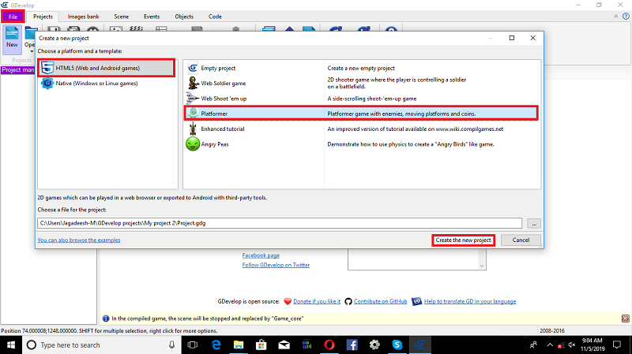Cancel the Create a new project dialog
This screenshot has height=354, width=632.
tap(521, 240)
